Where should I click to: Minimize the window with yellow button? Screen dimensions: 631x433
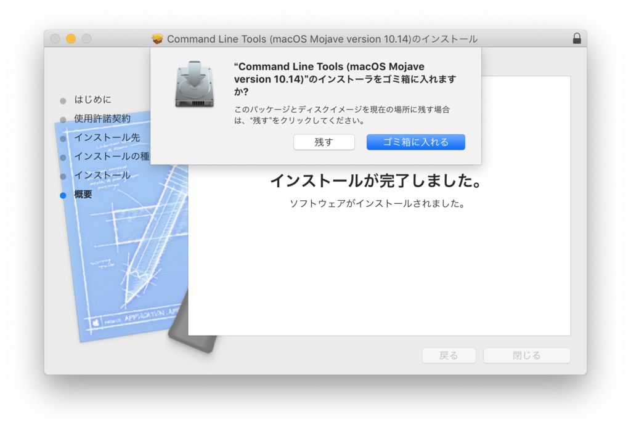71,39
